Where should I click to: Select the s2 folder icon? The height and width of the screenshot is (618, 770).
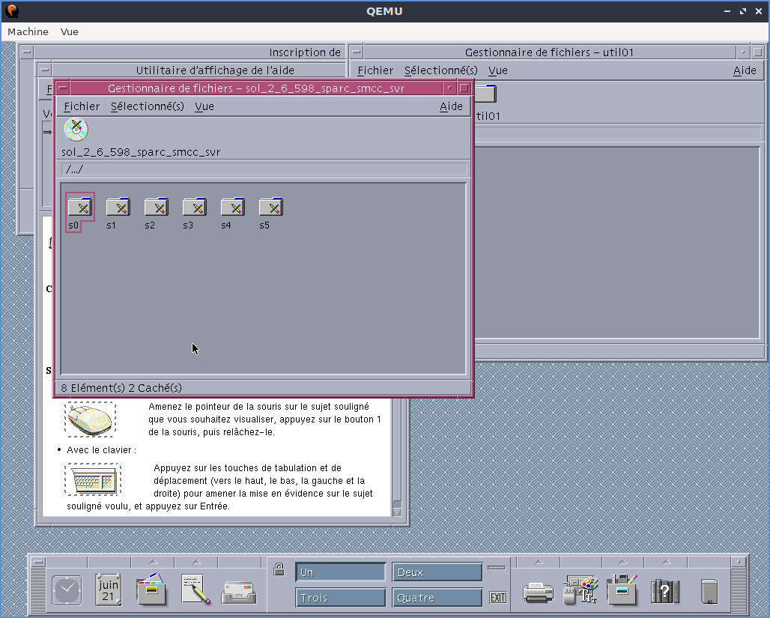[x=157, y=207]
